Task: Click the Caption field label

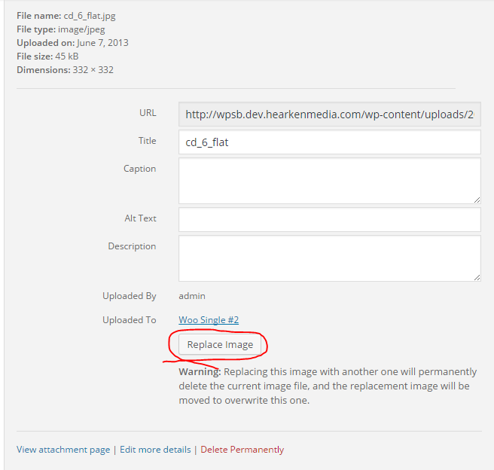Action: (x=139, y=169)
